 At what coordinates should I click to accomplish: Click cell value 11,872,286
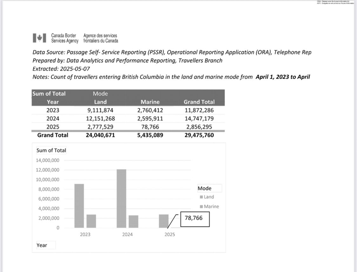pyautogui.click(x=199, y=110)
